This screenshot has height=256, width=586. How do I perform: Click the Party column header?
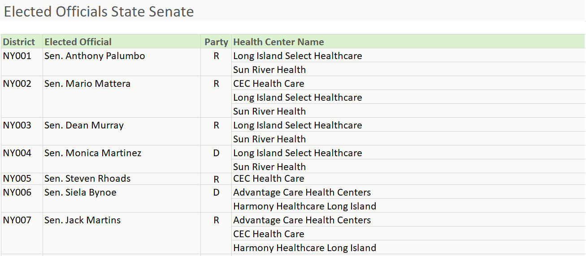[216, 42]
